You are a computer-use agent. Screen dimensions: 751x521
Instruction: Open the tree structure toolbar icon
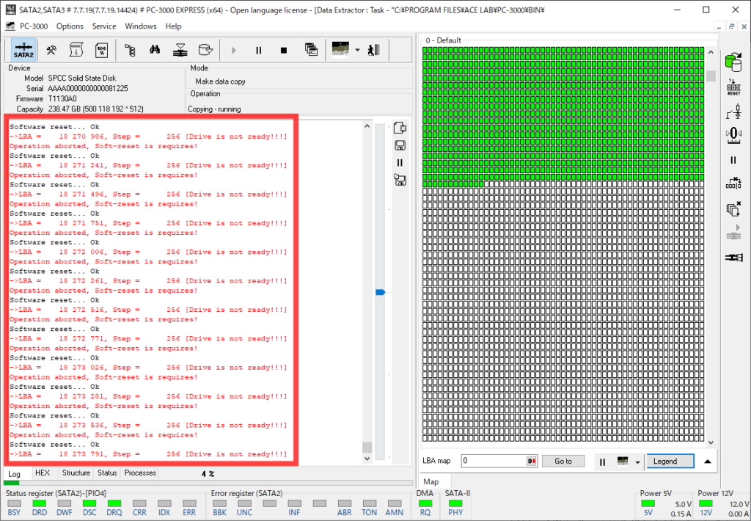point(130,50)
